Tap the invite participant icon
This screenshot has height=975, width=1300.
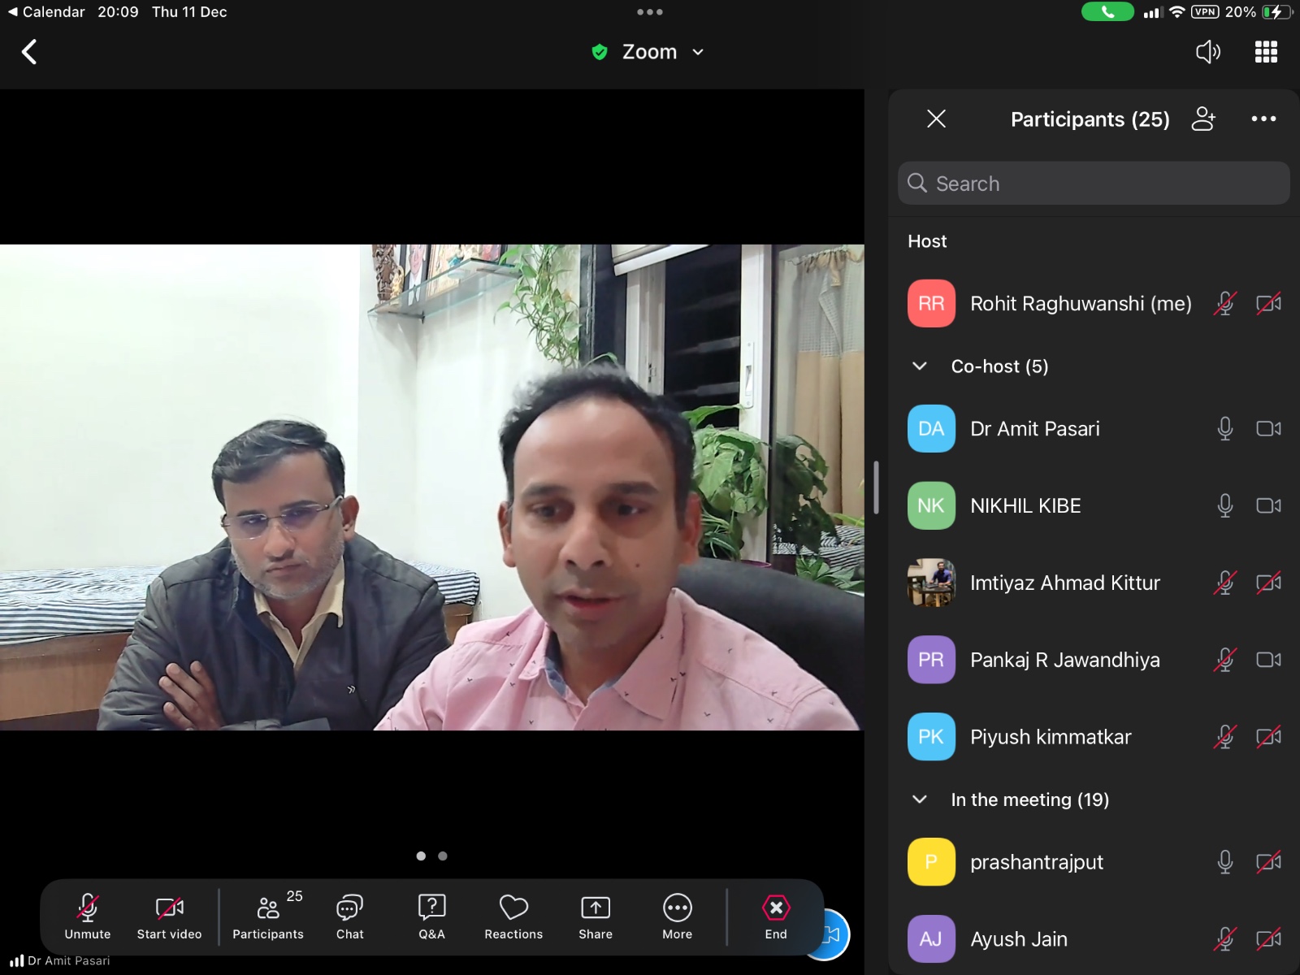(1203, 119)
